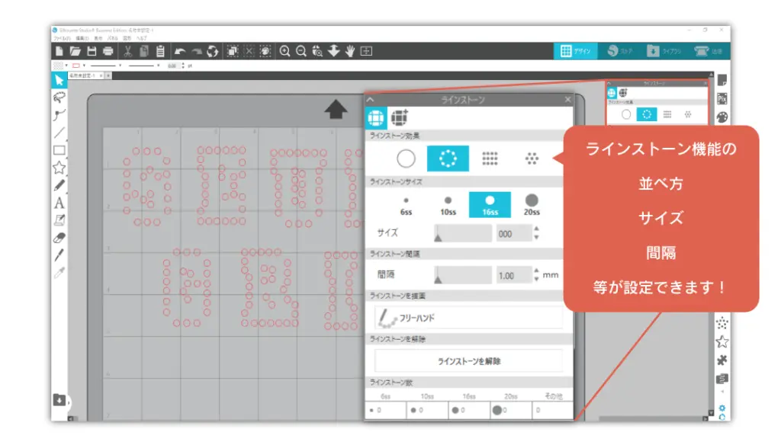Collapse the ラインストーン panel with the chevron
The image size is (781, 448).
[x=371, y=100]
